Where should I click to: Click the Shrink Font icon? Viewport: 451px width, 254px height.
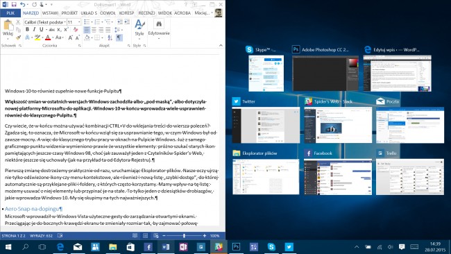77,37
